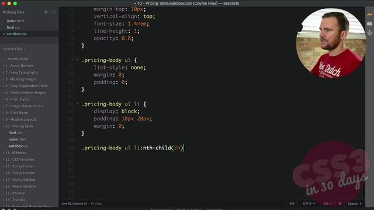Click the Live Preview lightning bolt icon

(x=369, y=15)
